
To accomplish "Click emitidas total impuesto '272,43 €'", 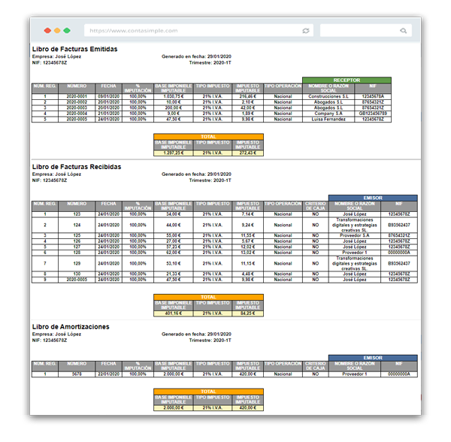I will (247, 153).
